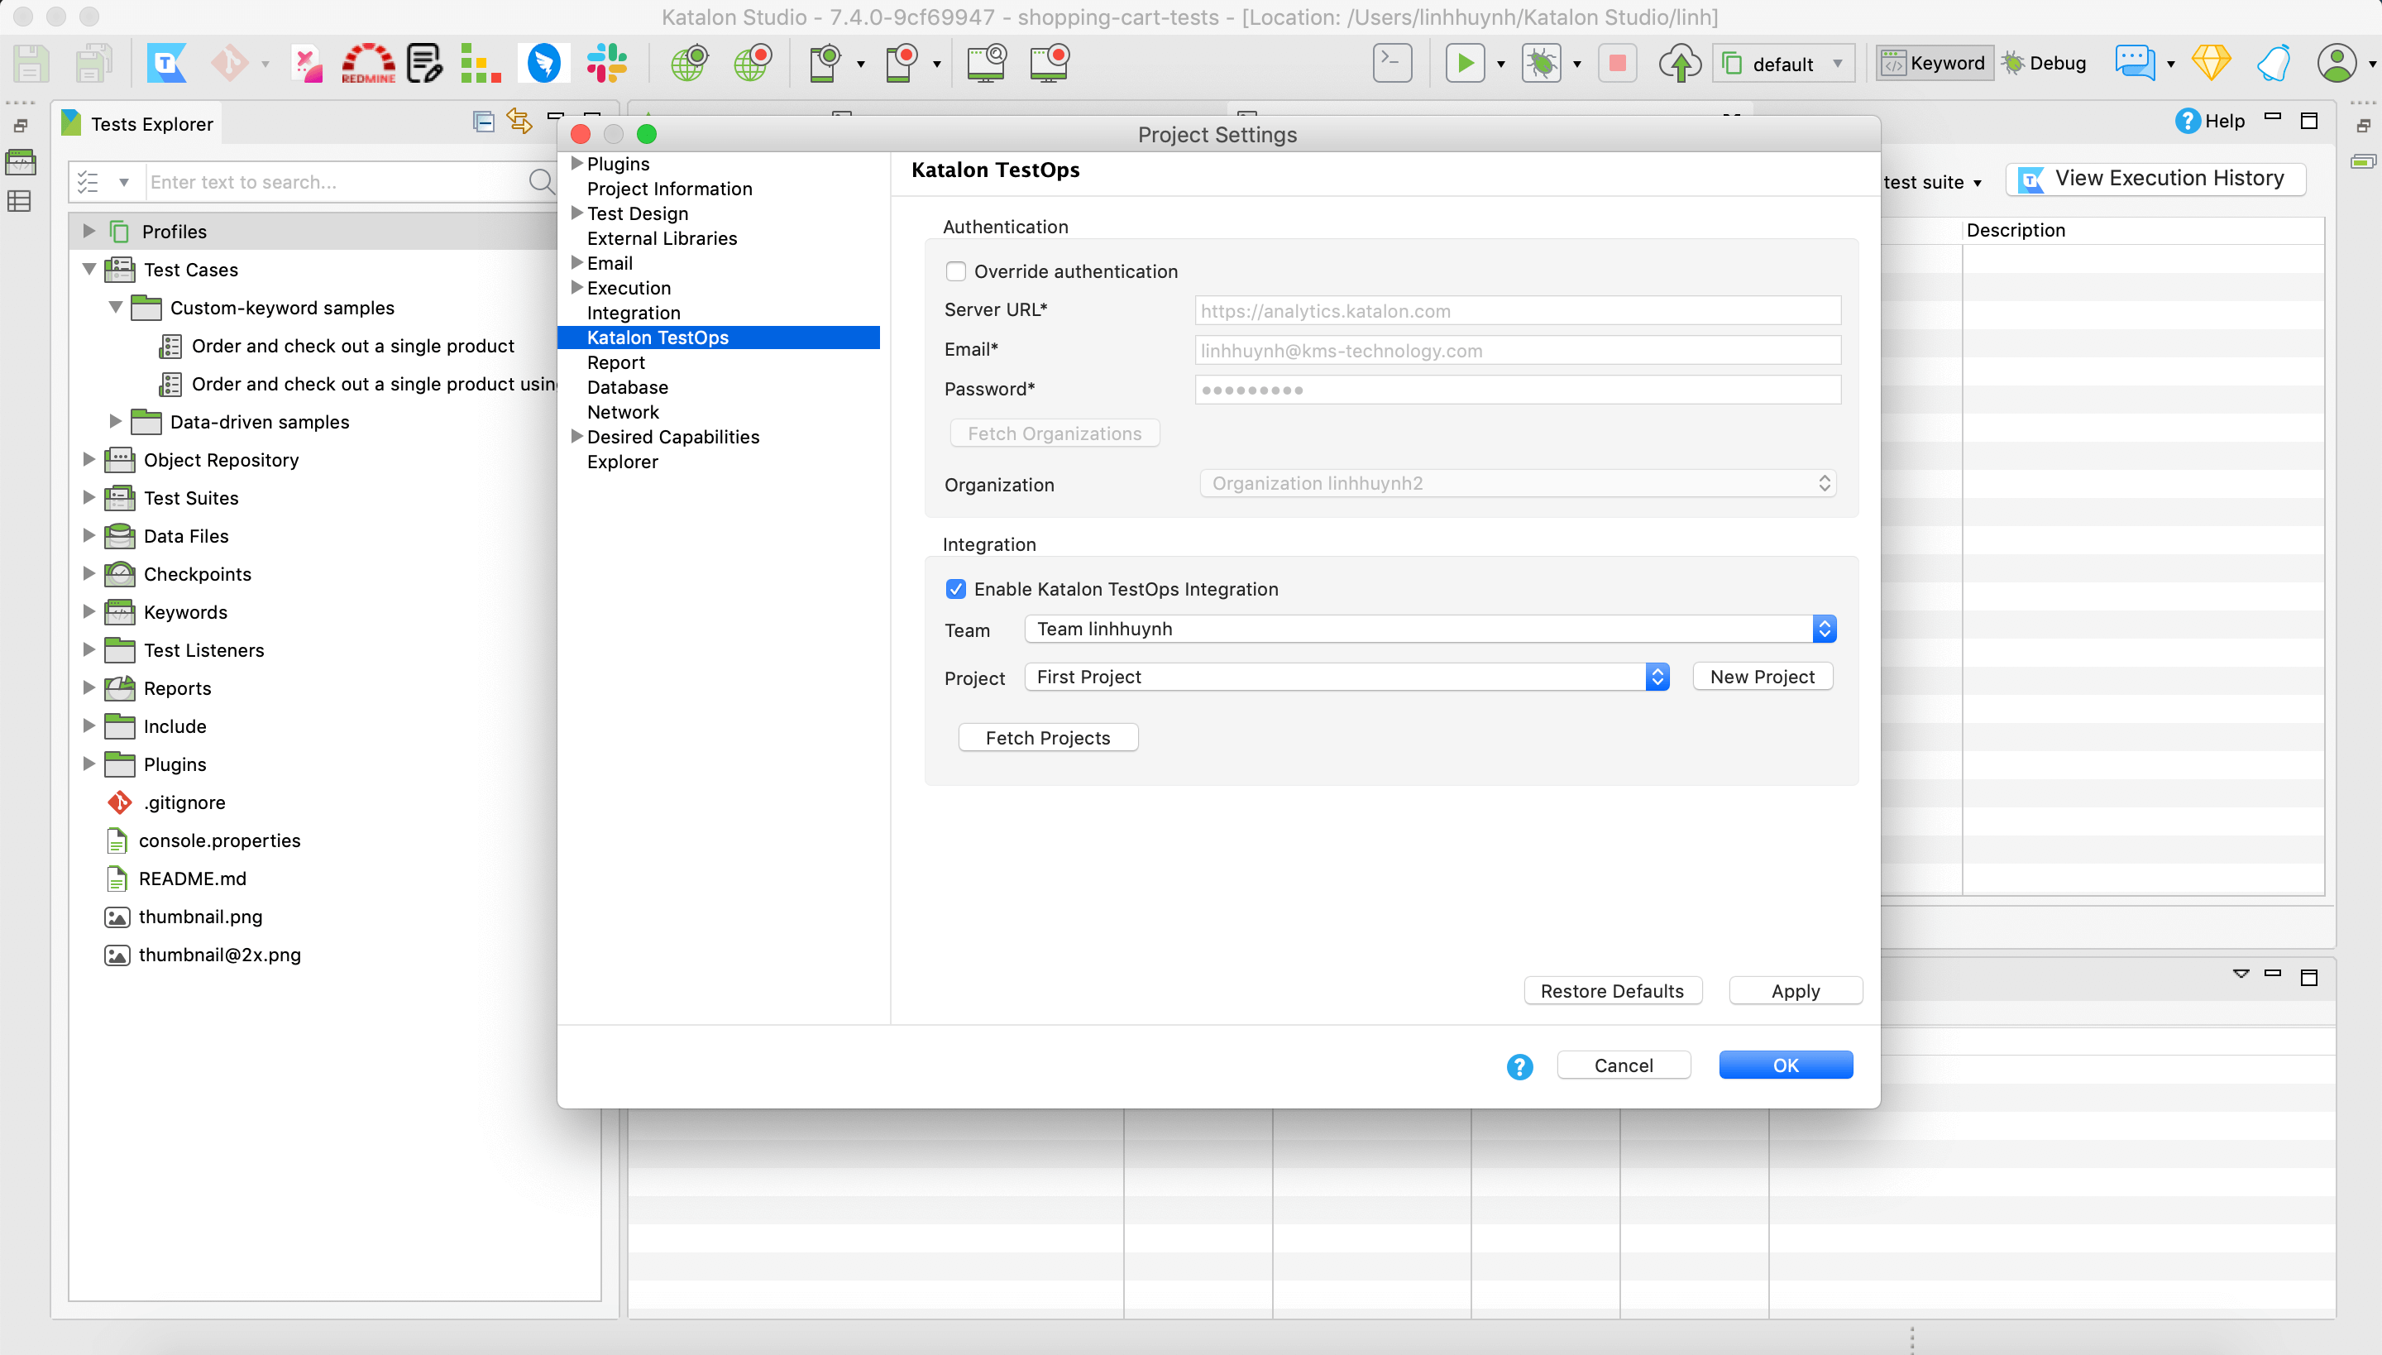Open thumbnail.png in Tests Explorer

click(x=200, y=917)
